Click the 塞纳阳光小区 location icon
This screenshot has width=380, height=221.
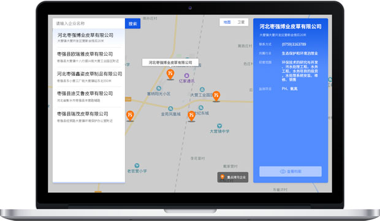click(159, 88)
